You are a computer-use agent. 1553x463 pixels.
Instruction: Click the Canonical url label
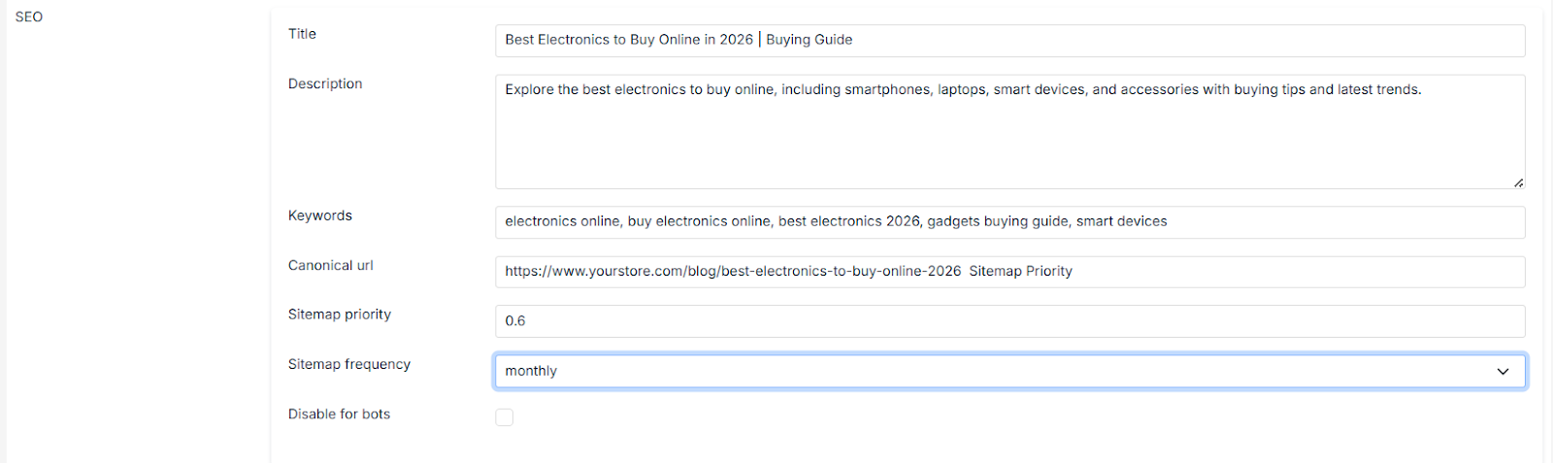[331, 265]
